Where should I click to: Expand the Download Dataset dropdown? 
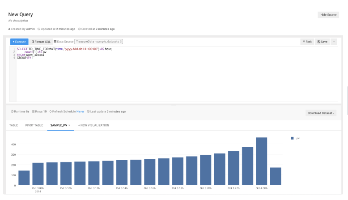(x=321, y=113)
